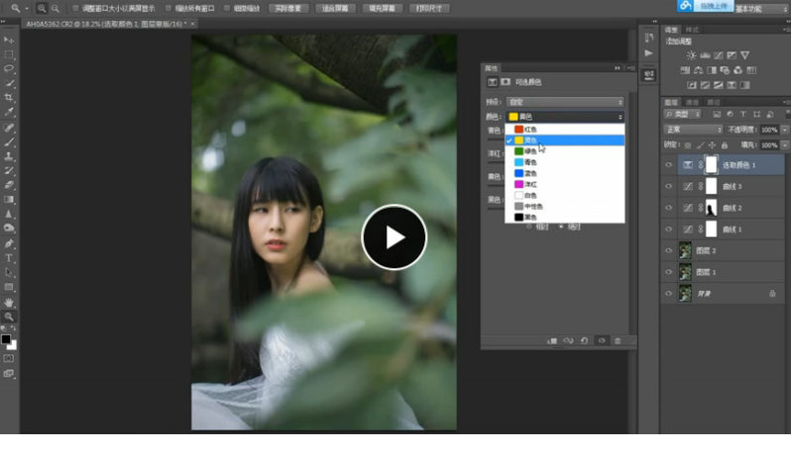
Task: Choose 中性色 from the colors list
Action: point(565,207)
